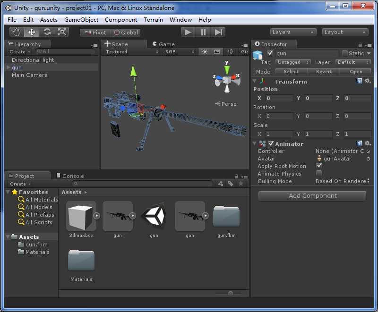Click green Y axis cone on orientation gizmo
The image size is (378, 312).
tap(227, 70)
